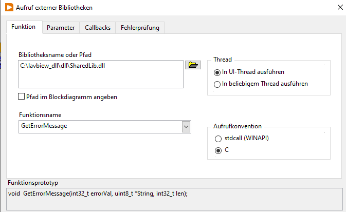The image size is (346, 212).
Task: Click the folder browse icon for library path
Action: [193, 65]
